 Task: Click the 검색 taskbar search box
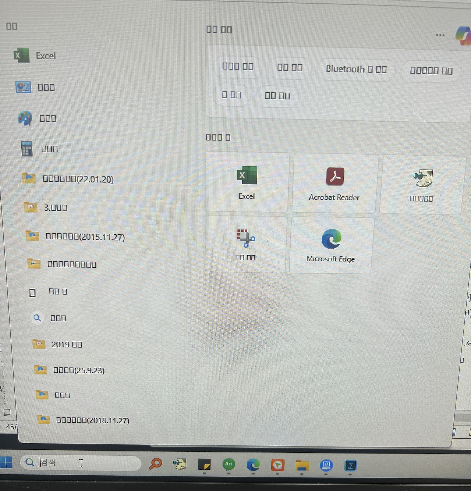tap(81, 463)
